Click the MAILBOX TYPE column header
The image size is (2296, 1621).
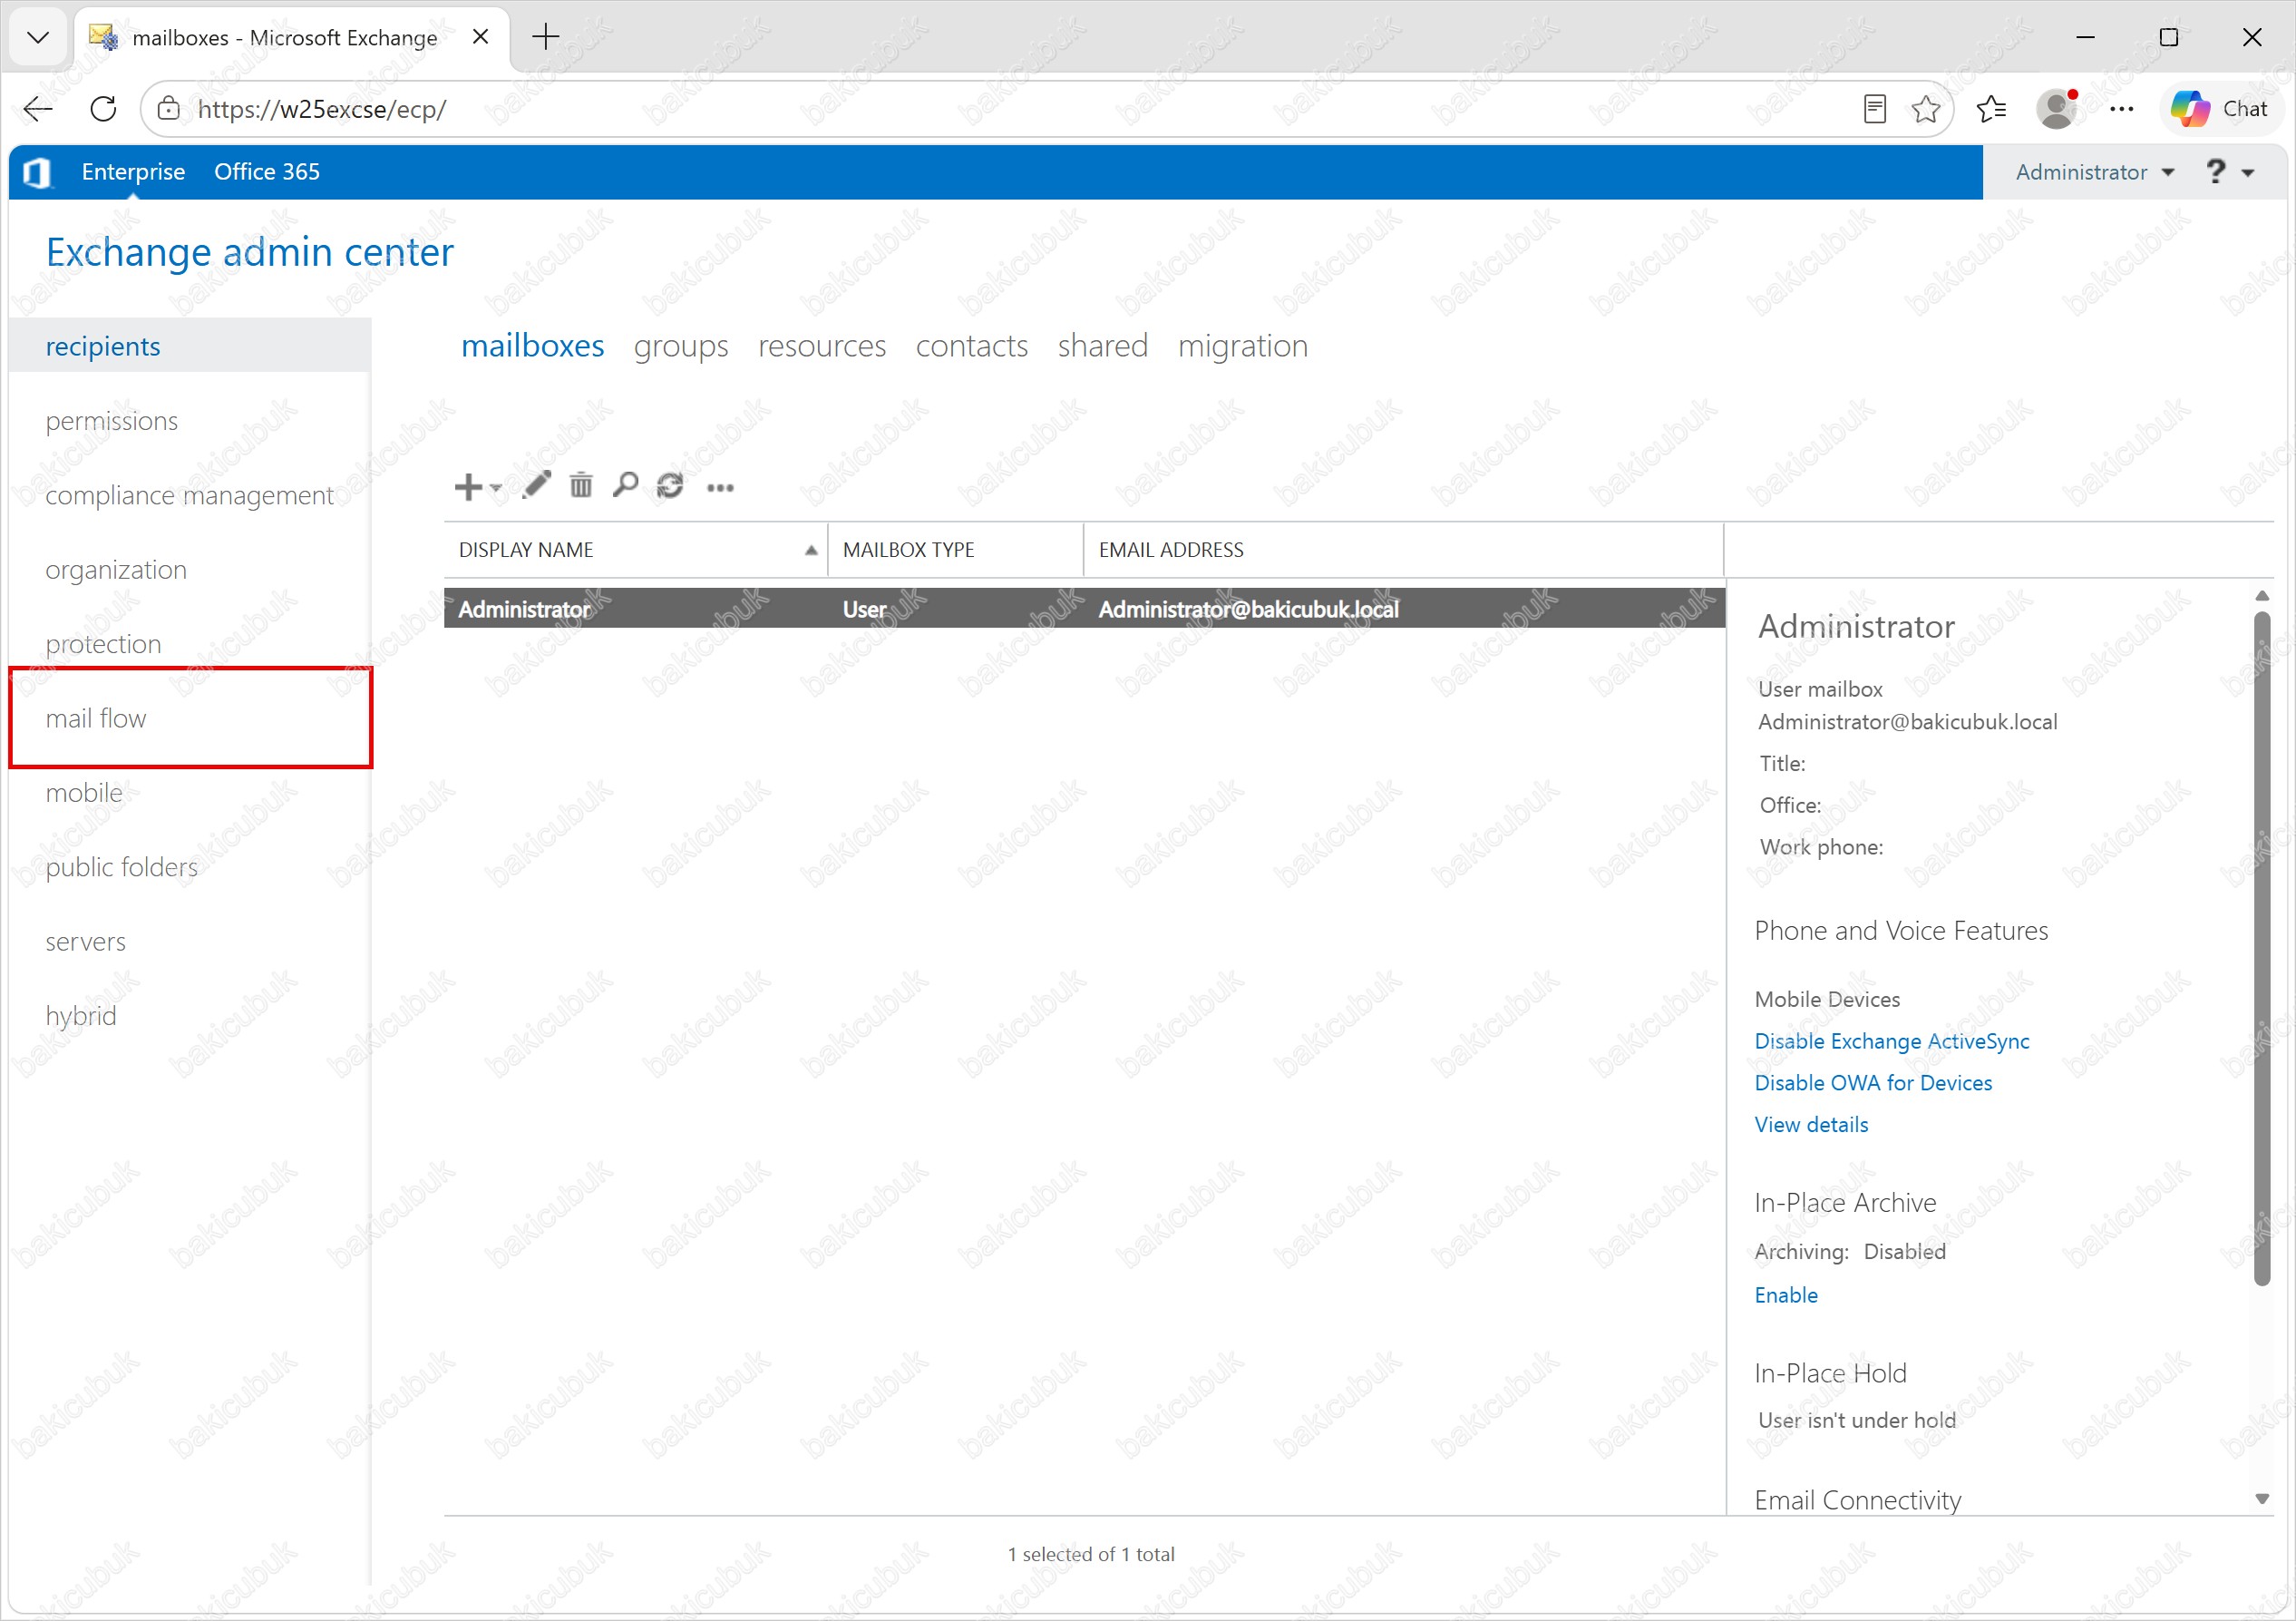pos(956,550)
